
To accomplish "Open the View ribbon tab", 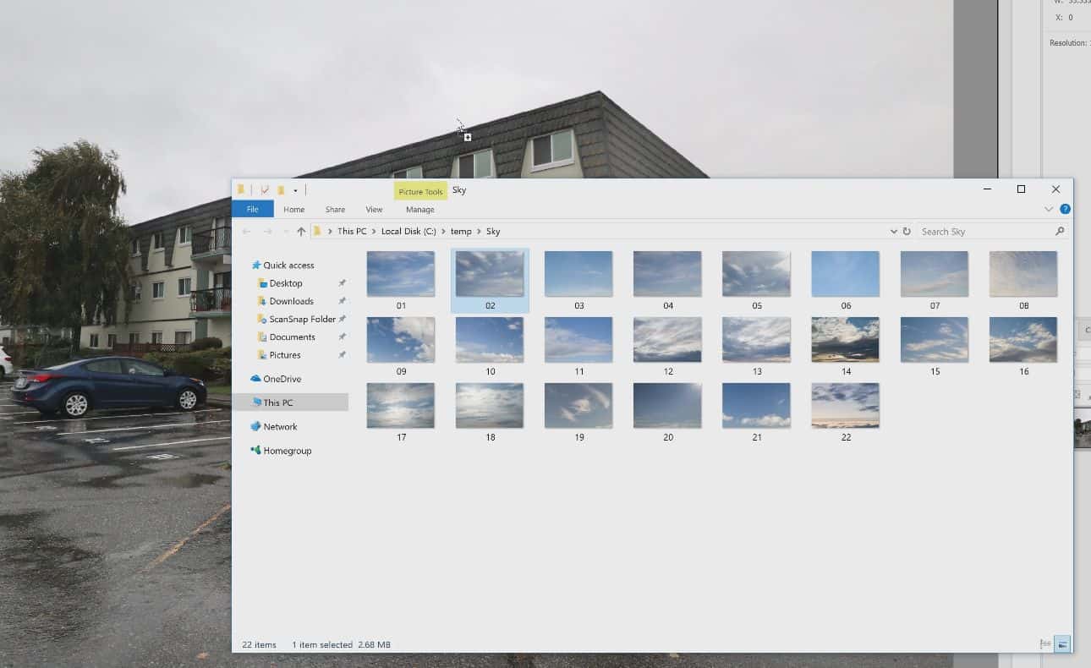I will click(374, 209).
